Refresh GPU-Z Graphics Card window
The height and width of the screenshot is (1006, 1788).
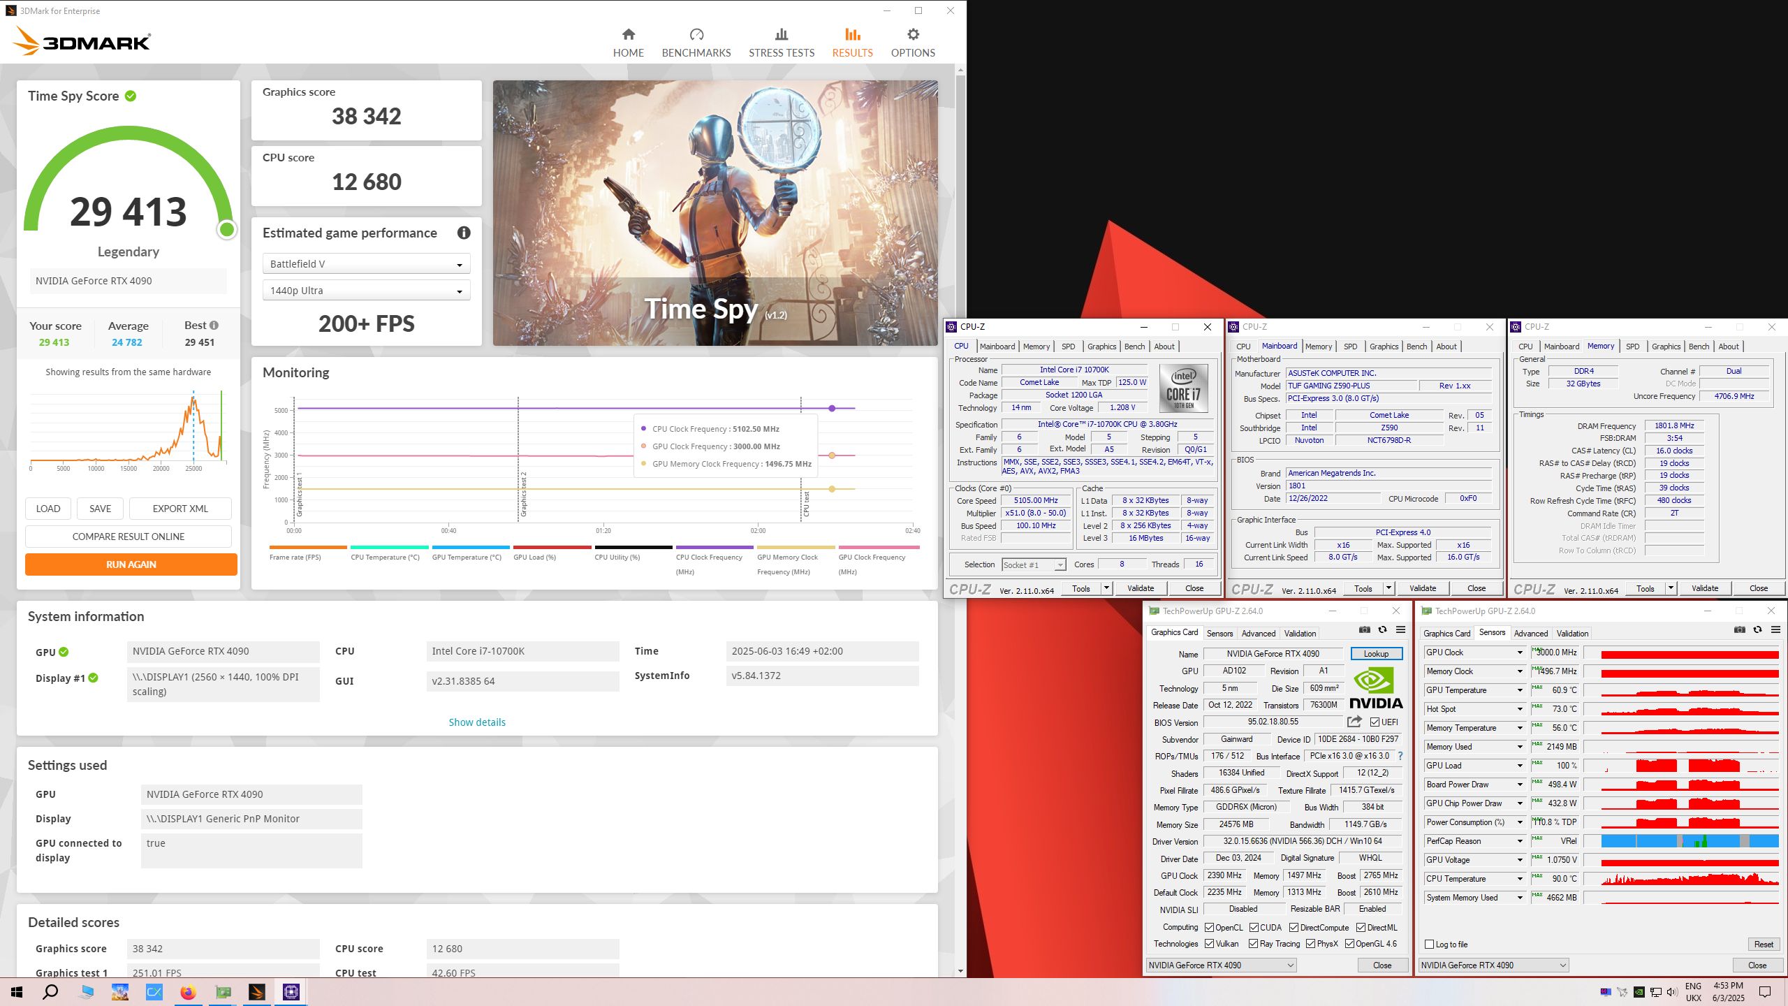point(1382,630)
